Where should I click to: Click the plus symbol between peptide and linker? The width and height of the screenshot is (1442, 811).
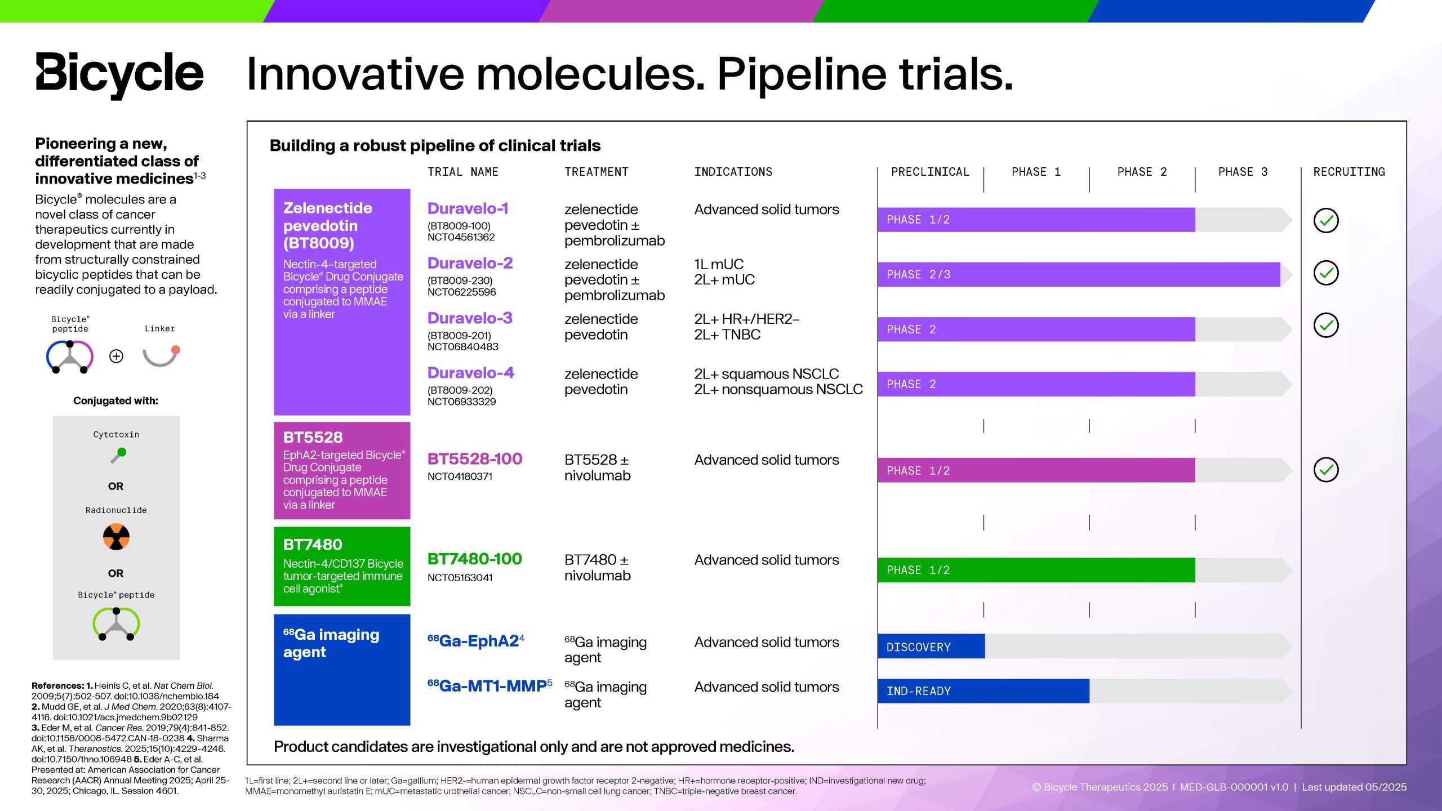coord(116,356)
